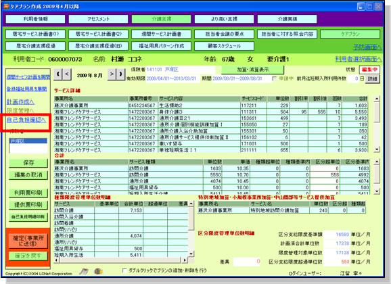This screenshot has width=391, height=284.
Task: Click the 詳細 button
Action: 372,79
